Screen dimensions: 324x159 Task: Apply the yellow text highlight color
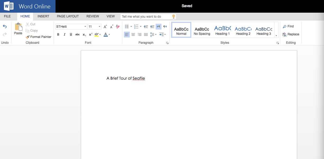pos(96,35)
